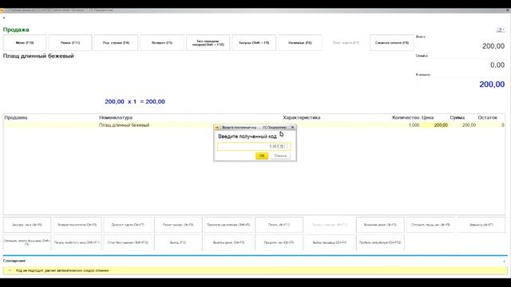The image size is (511, 287).
Task: Click Пробить непробитые (Ctrl+F12) button
Action: [380, 242]
